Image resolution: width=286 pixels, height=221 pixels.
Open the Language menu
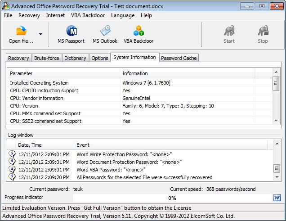pos(123,15)
